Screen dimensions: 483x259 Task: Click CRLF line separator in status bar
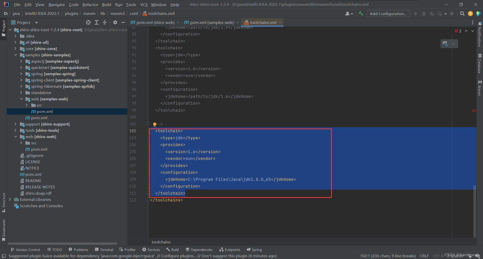click(x=424, y=256)
